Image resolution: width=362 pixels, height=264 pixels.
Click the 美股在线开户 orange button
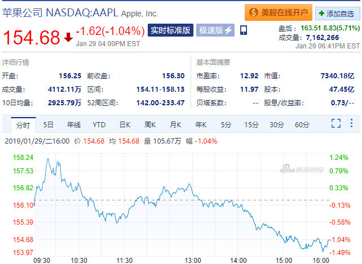(x=279, y=12)
